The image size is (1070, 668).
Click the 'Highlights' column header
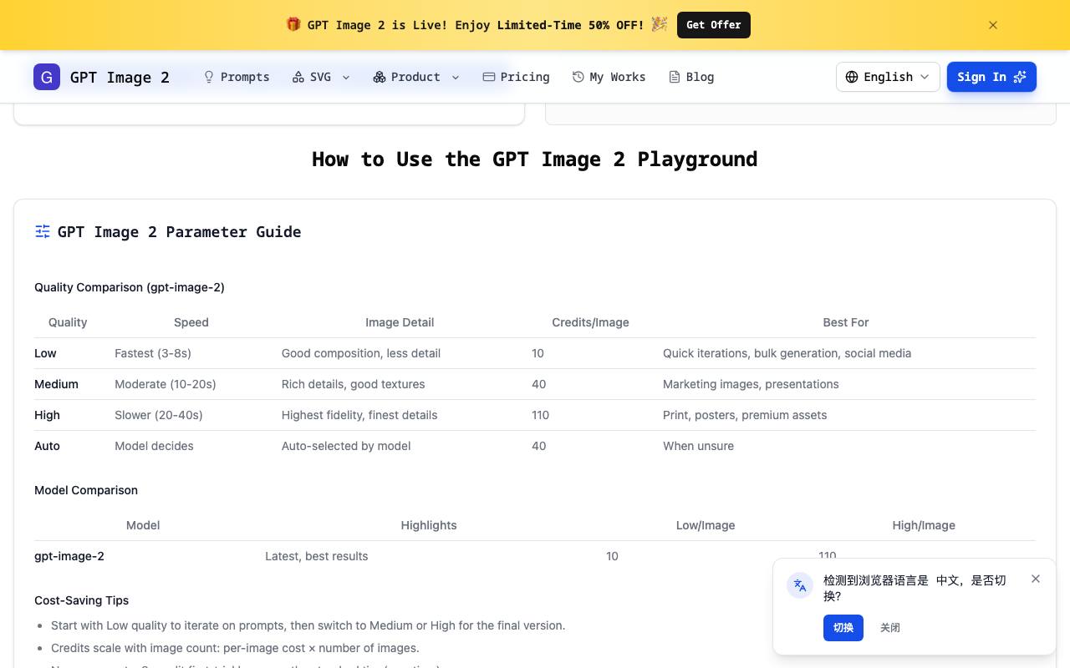(x=429, y=525)
